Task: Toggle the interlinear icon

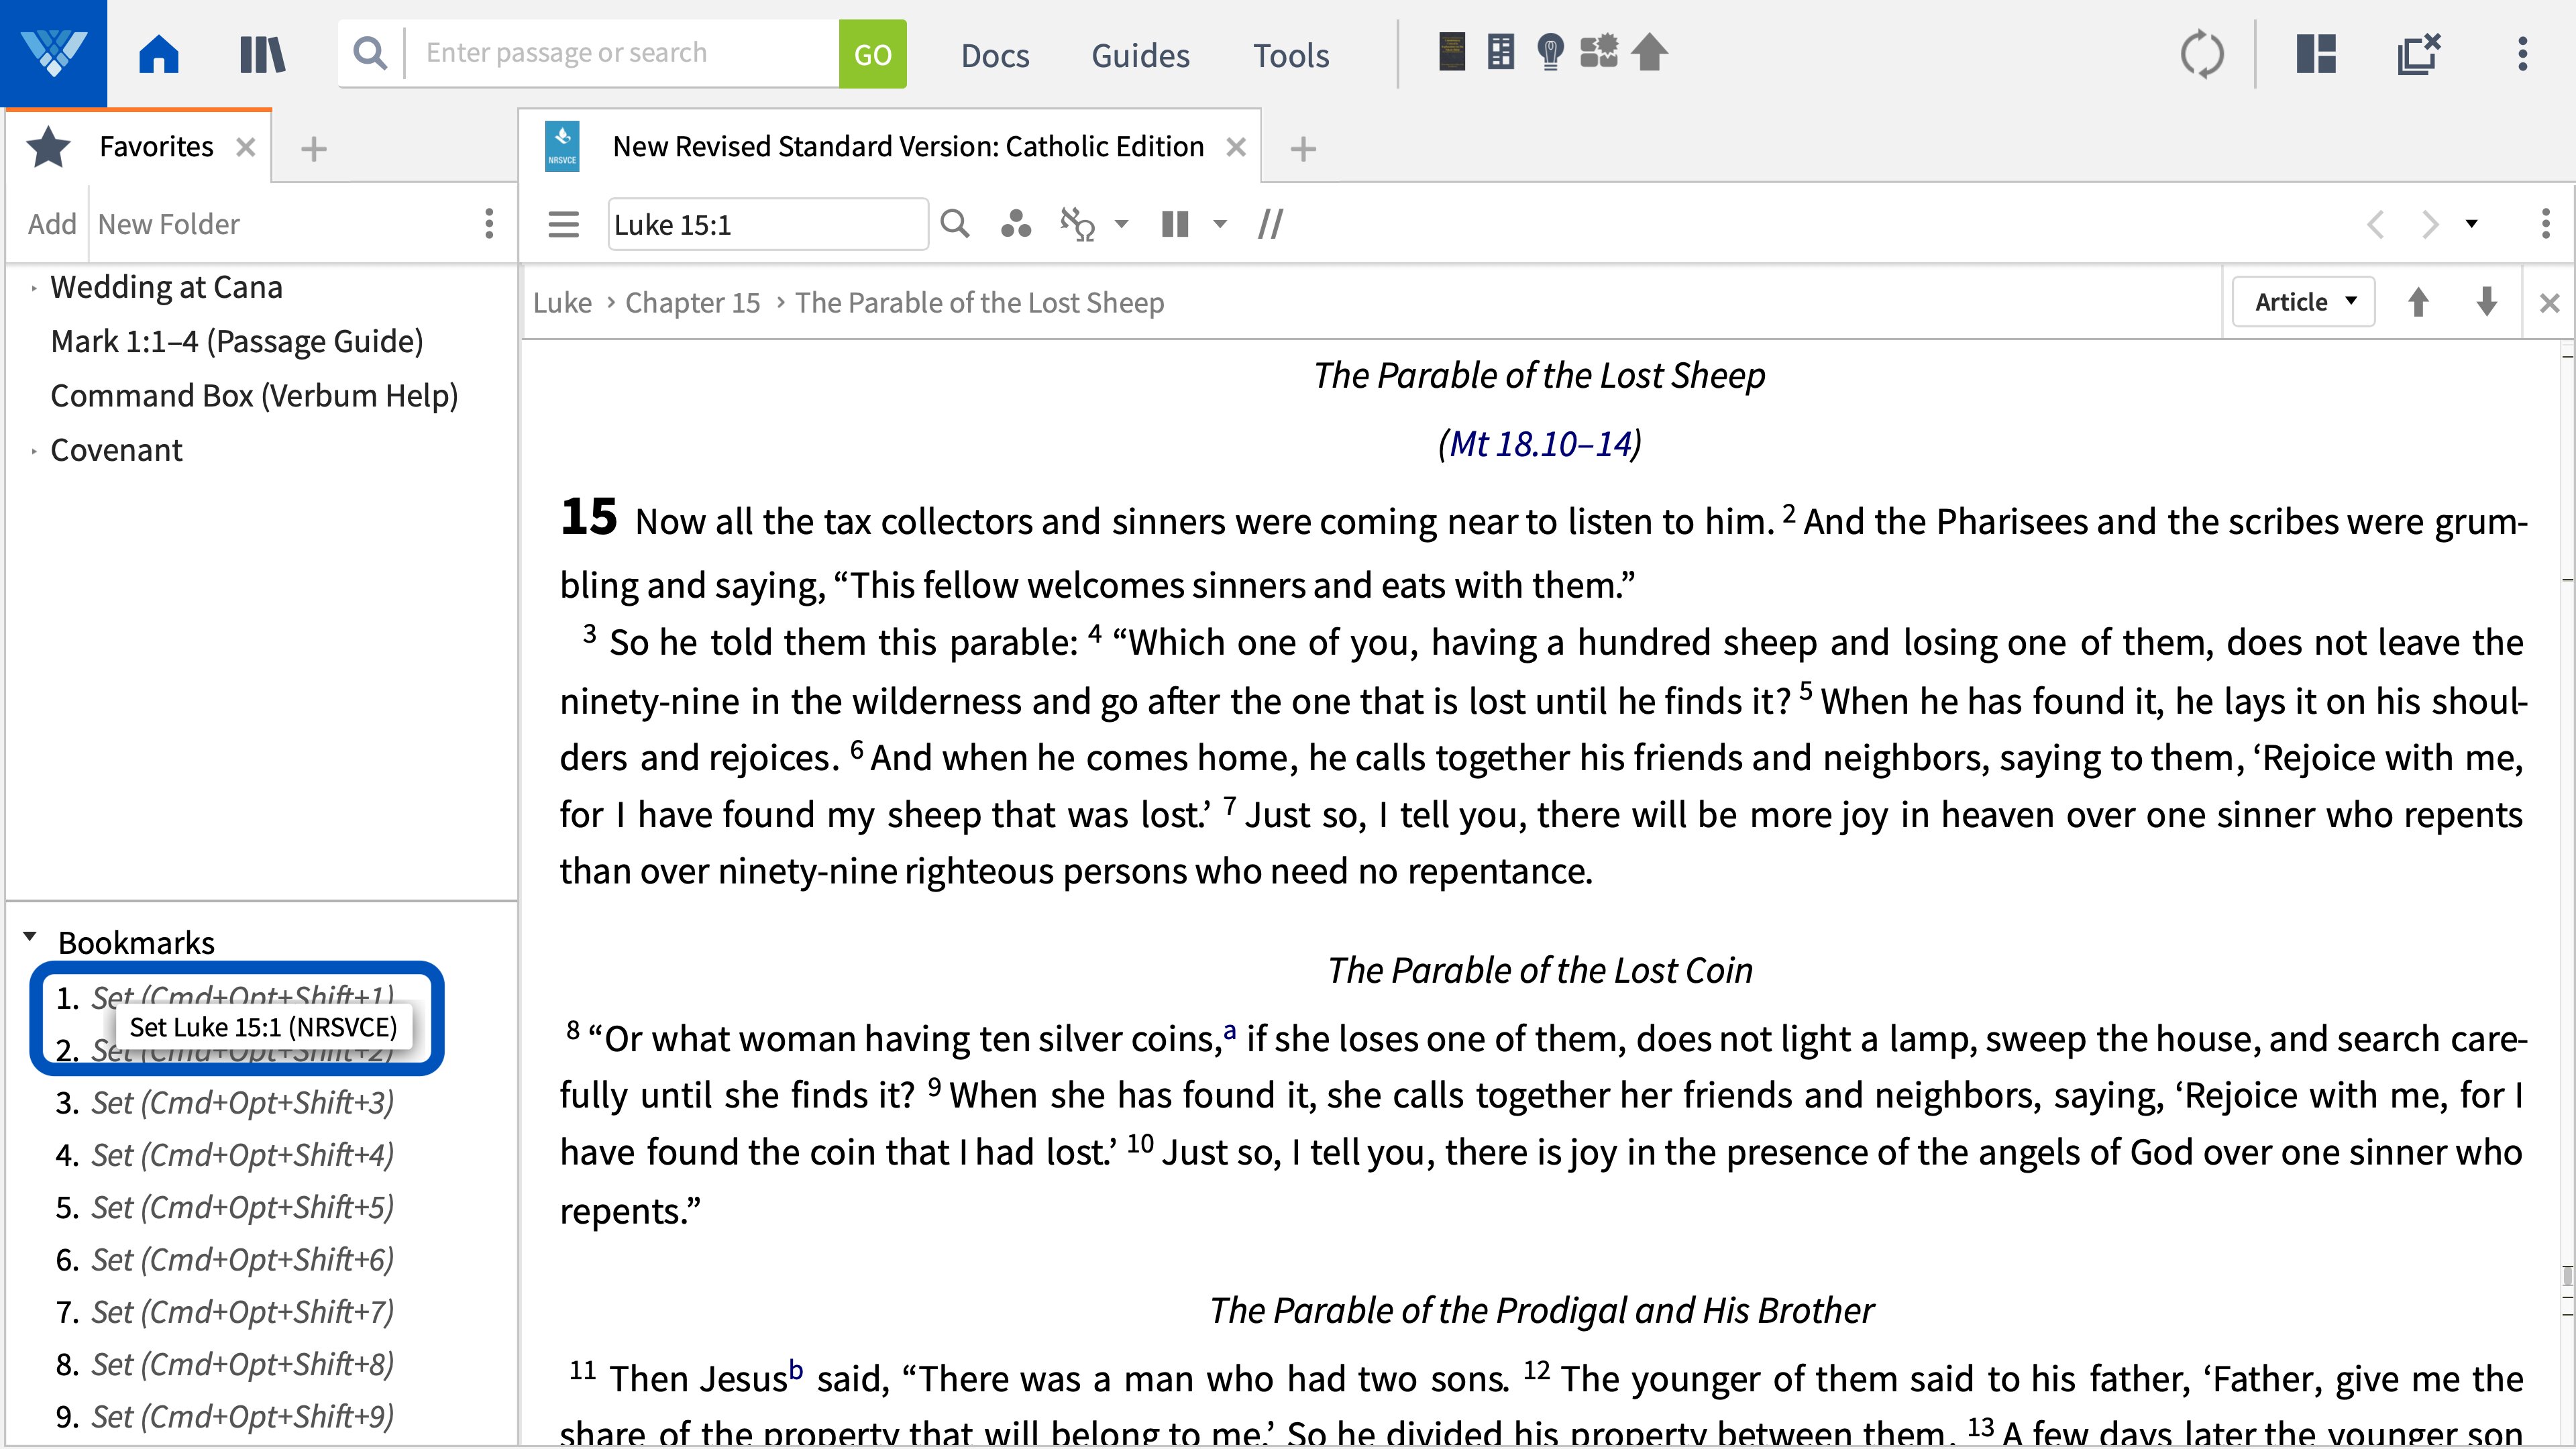Action: tap(1078, 224)
